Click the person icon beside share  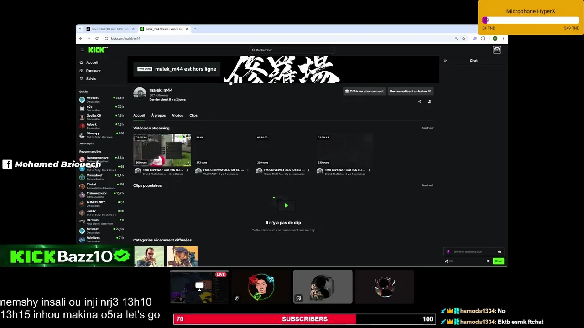tap(429, 101)
